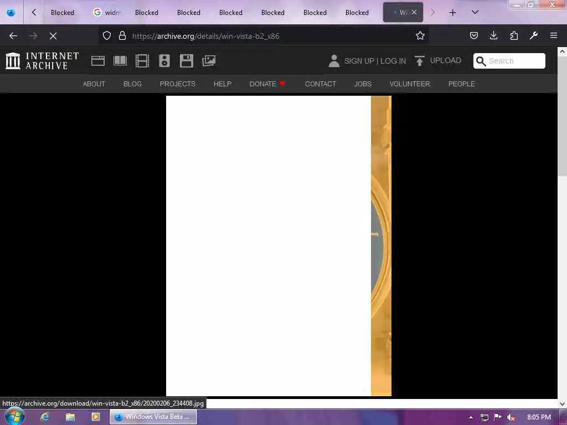Open the Video film icon

click(x=142, y=61)
